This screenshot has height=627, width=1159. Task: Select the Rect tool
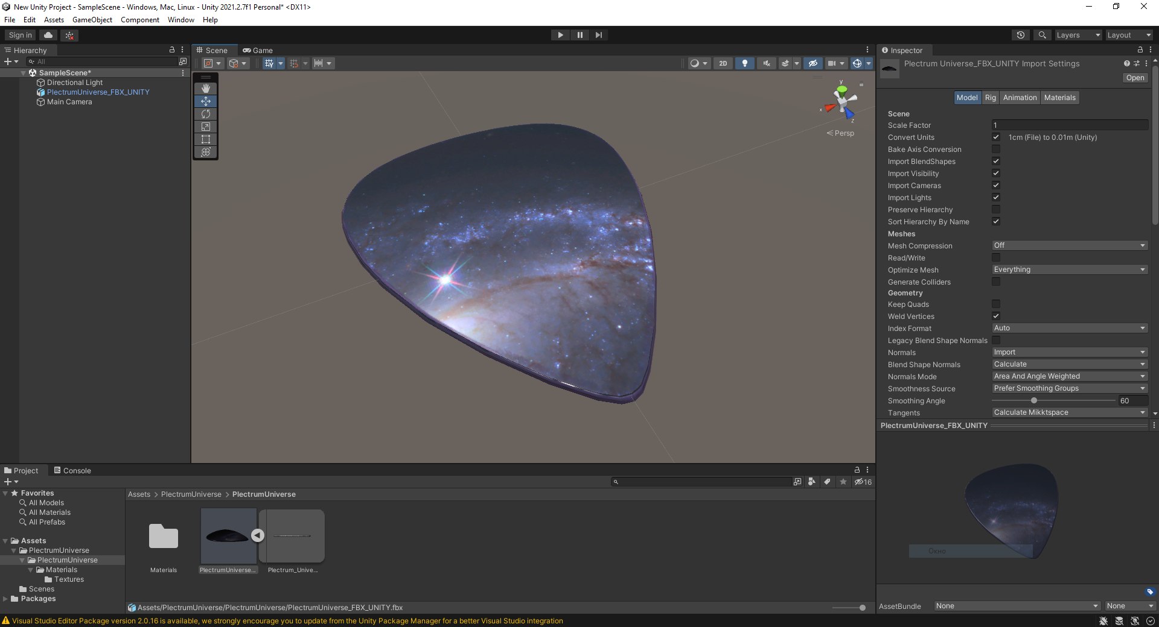point(206,139)
